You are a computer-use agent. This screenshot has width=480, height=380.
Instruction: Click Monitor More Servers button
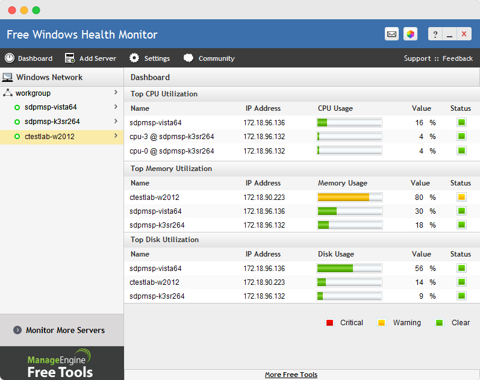tap(61, 330)
